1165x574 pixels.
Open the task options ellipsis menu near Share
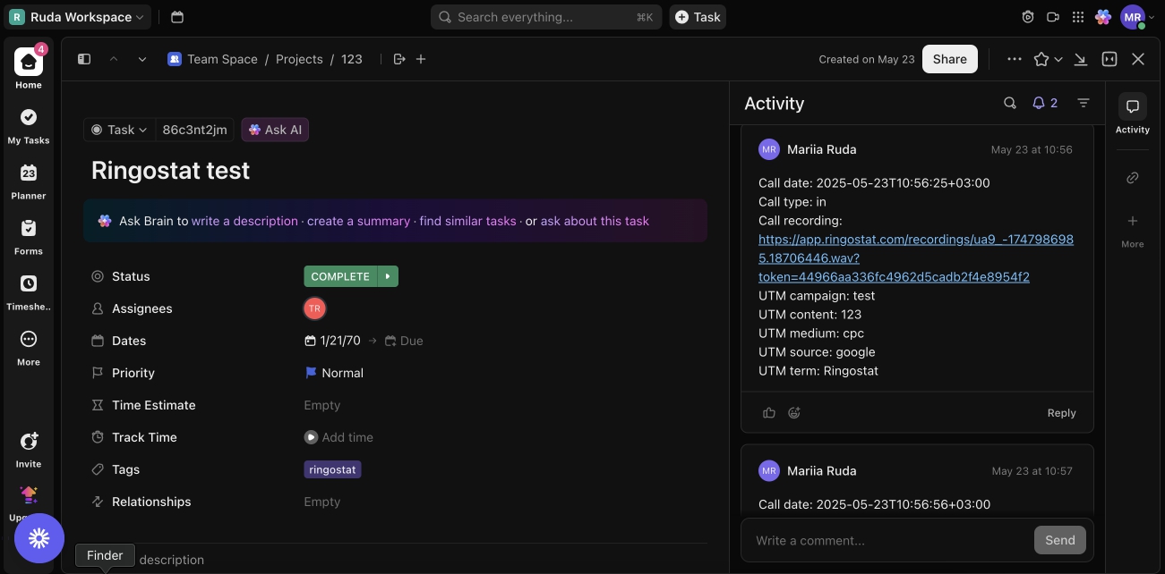(1015, 59)
